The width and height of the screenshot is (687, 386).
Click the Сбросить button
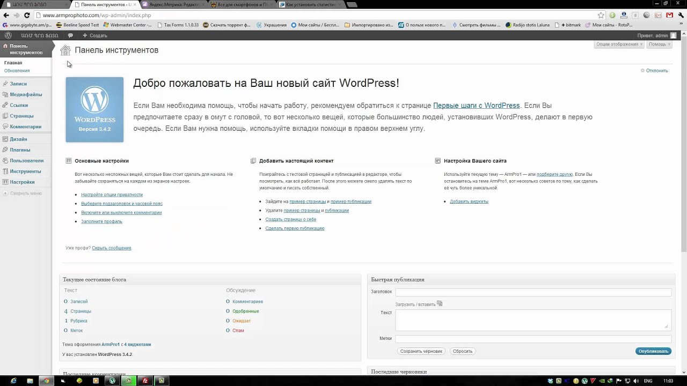[462, 351]
